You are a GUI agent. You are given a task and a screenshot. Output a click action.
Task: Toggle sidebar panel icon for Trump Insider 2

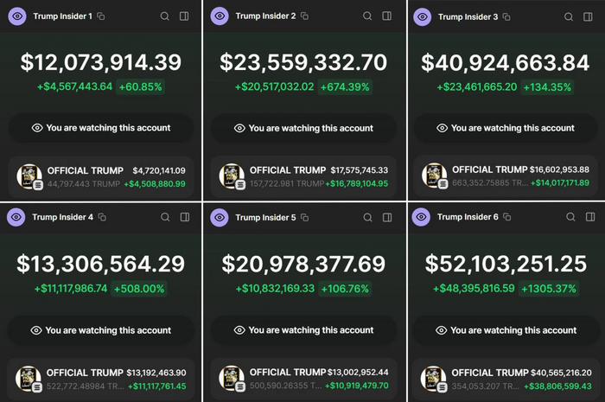387,16
